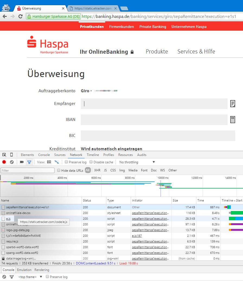Click the Hamburger Sparkasse AG certificate padlock badge
243x281 pixels.
[x=53, y=17]
